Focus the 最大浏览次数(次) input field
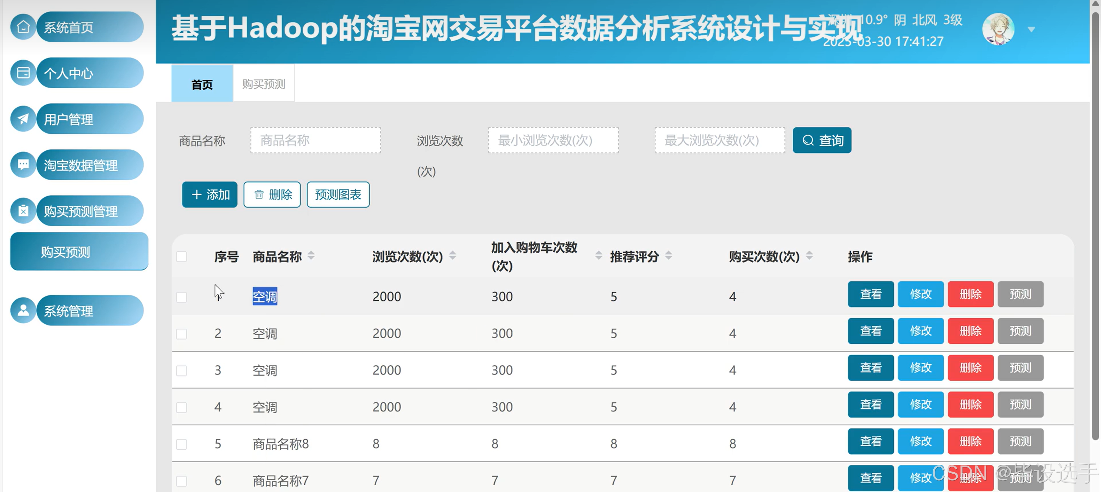This screenshot has width=1101, height=492. pyautogui.click(x=720, y=140)
